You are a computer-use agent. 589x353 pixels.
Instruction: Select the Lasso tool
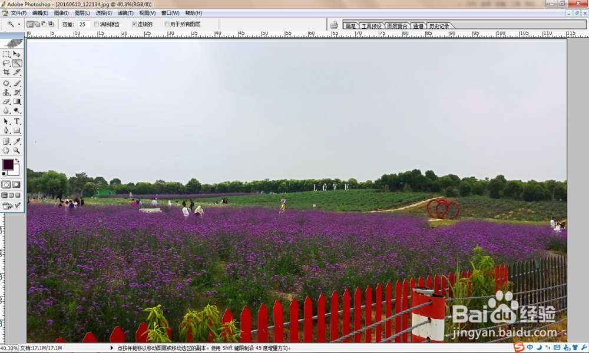pyautogui.click(x=6, y=63)
